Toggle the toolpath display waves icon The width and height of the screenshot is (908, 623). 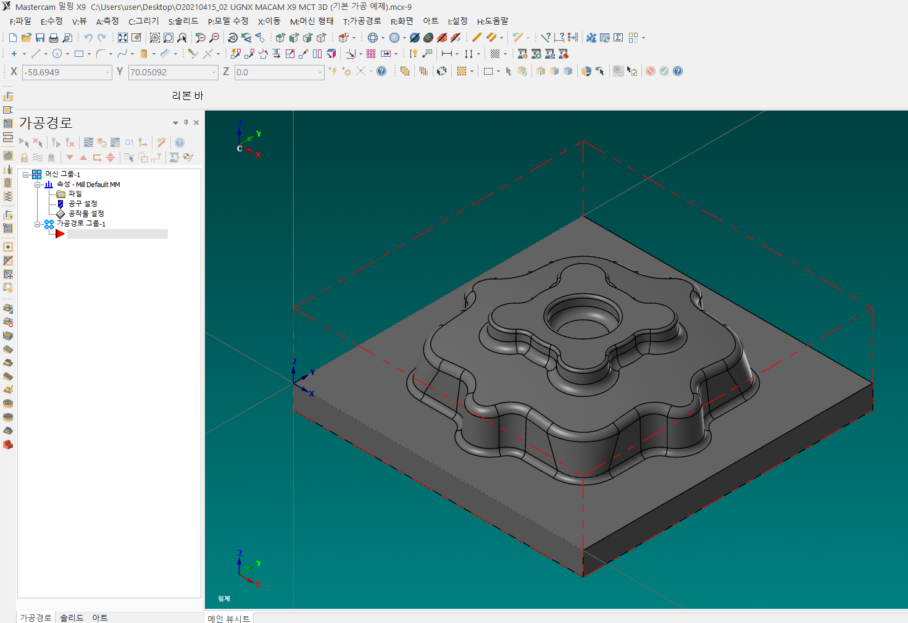click(38, 158)
